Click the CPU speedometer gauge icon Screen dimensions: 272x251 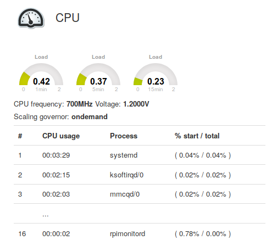[x=31, y=18]
